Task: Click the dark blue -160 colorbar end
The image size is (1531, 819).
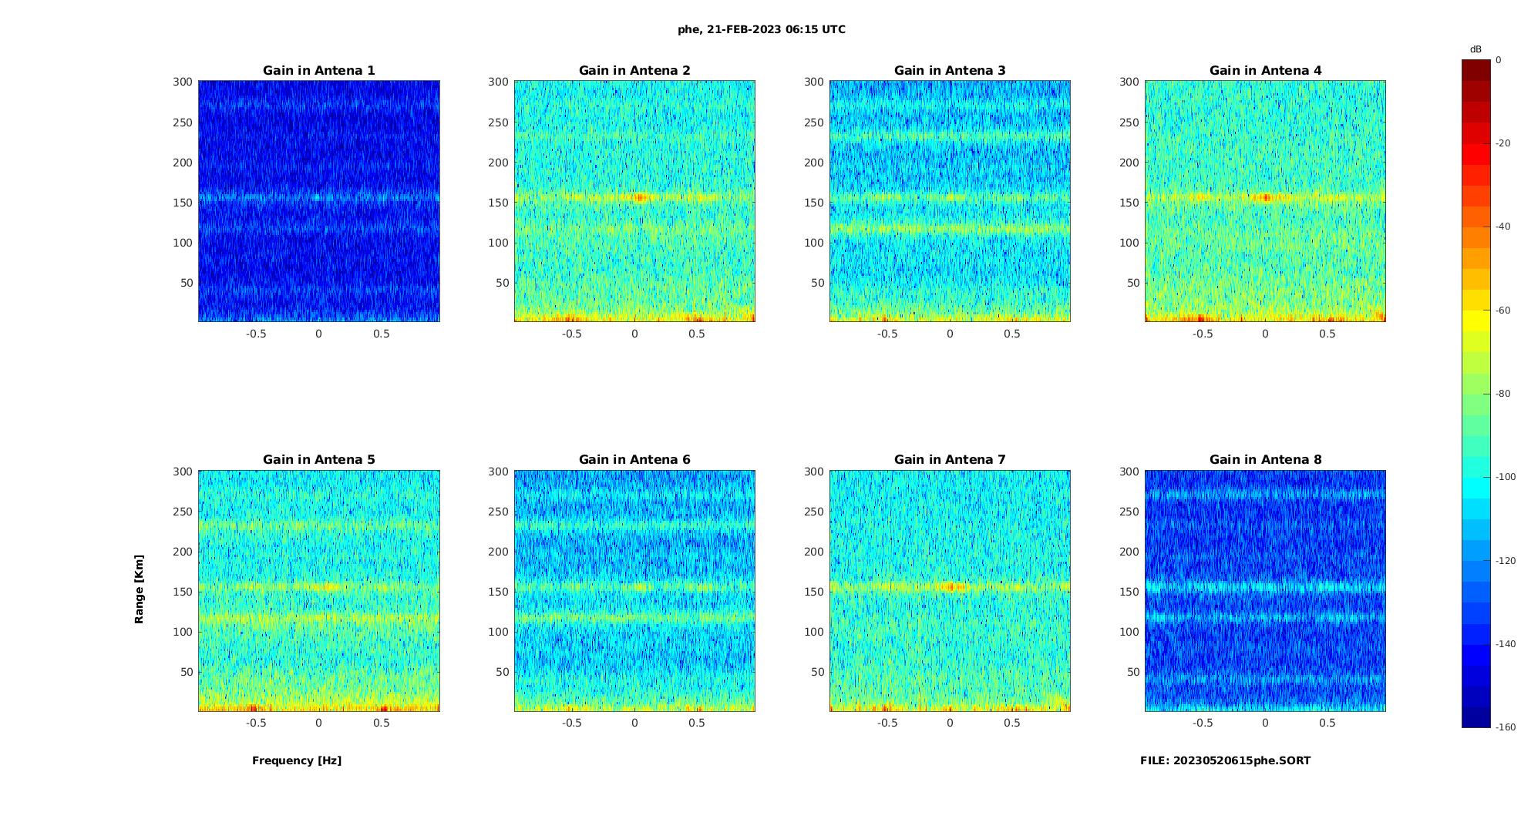Action: tap(1475, 717)
